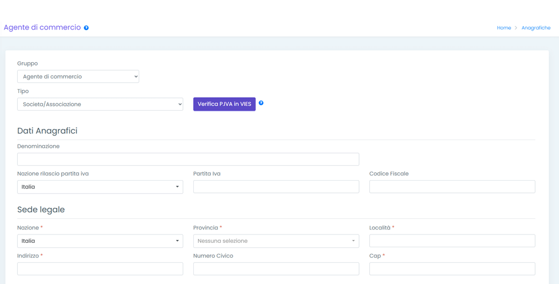Image resolution: width=559 pixels, height=284 pixels.
Task: Click the breadcrumb chevron separator
Action: (x=516, y=28)
